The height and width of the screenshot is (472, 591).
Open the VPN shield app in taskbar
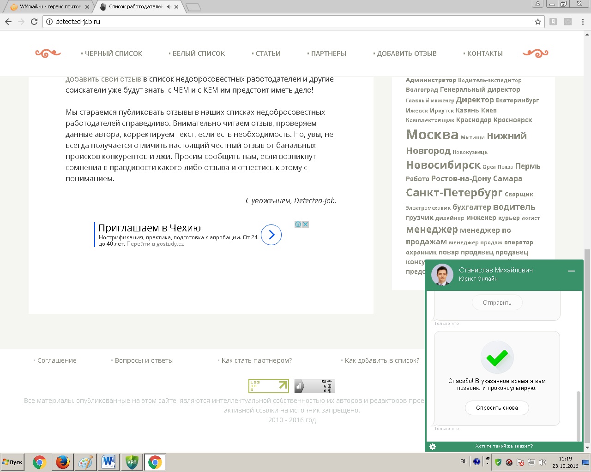[132, 462]
